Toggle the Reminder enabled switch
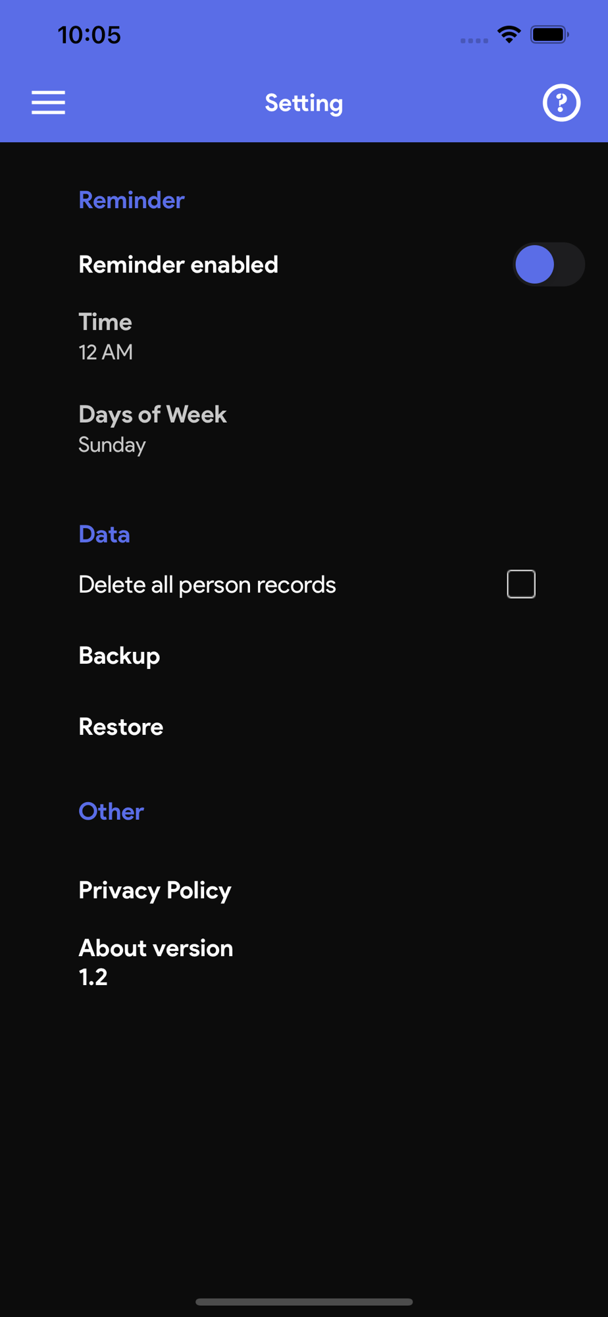Image resolution: width=608 pixels, height=1317 pixels. tap(547, 265)
